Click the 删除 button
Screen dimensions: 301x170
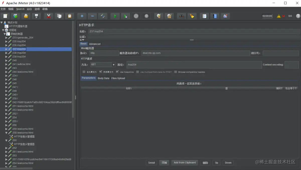click(x=205, y=163)
